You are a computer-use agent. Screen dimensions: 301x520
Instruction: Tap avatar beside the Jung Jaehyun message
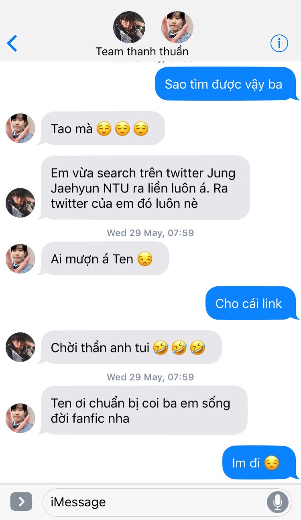(20, 203)
